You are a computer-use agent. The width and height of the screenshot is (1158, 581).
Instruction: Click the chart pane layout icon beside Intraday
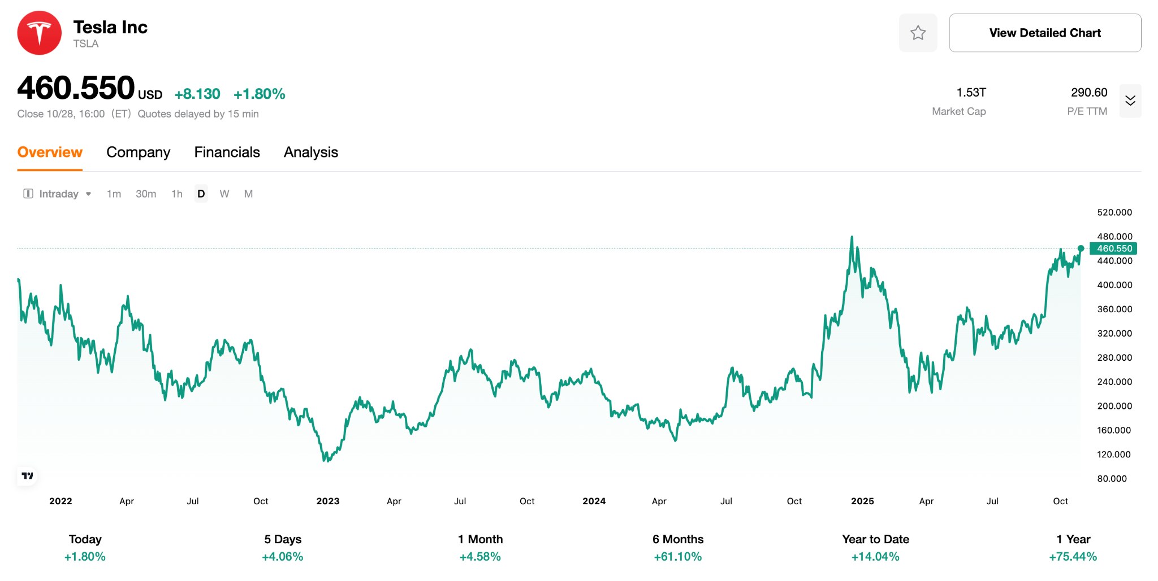pyautogui.click(x=28, y=194)
